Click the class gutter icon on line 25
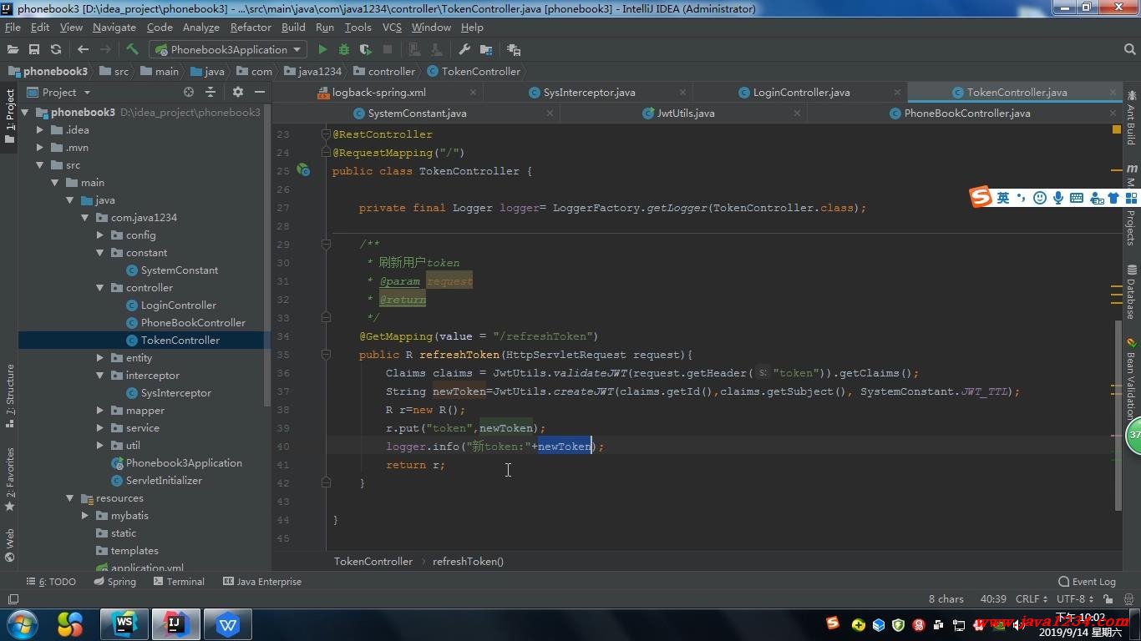1141x641 pixels. (303, 170)
